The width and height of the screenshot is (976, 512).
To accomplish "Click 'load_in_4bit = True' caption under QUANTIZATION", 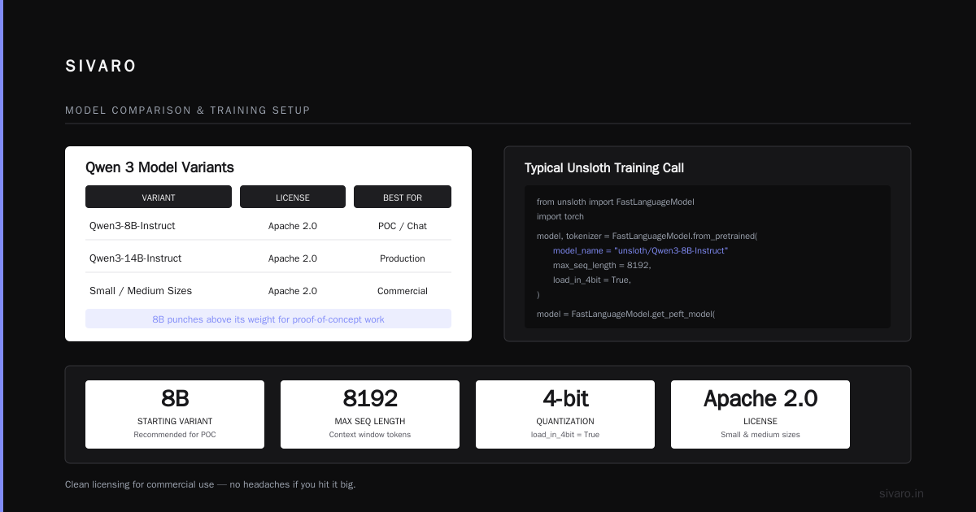I will 565,435.
